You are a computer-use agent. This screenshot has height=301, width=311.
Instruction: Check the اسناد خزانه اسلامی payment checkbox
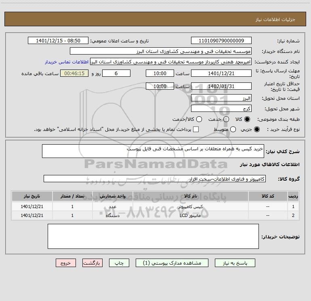click(196, 129)
